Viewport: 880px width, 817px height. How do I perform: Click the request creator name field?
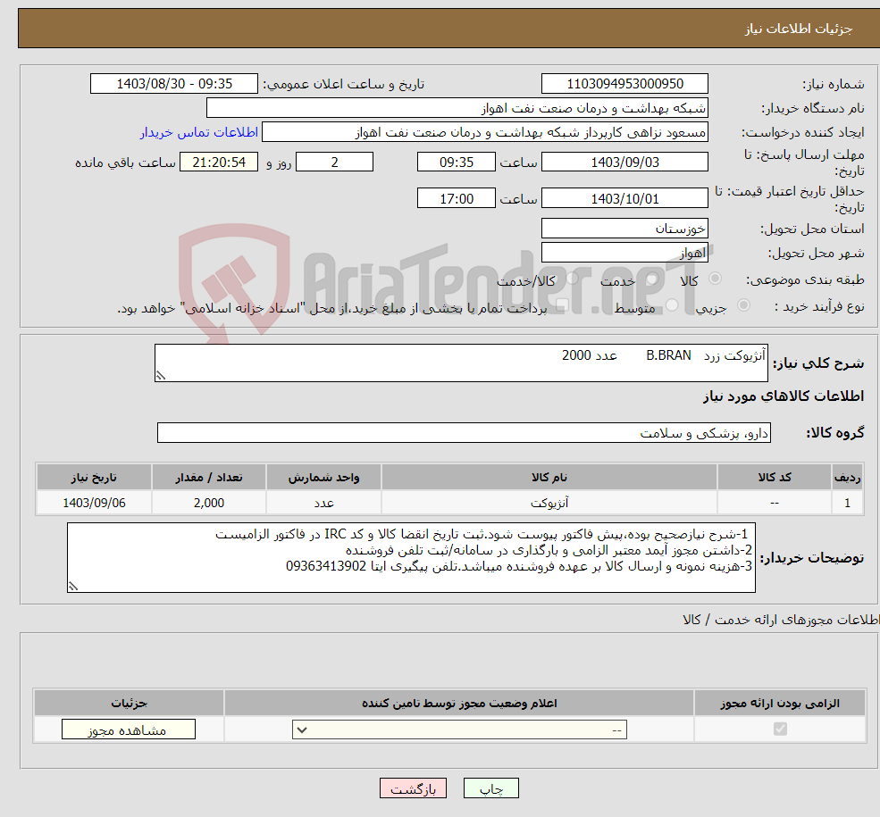[x=485, y=132]
